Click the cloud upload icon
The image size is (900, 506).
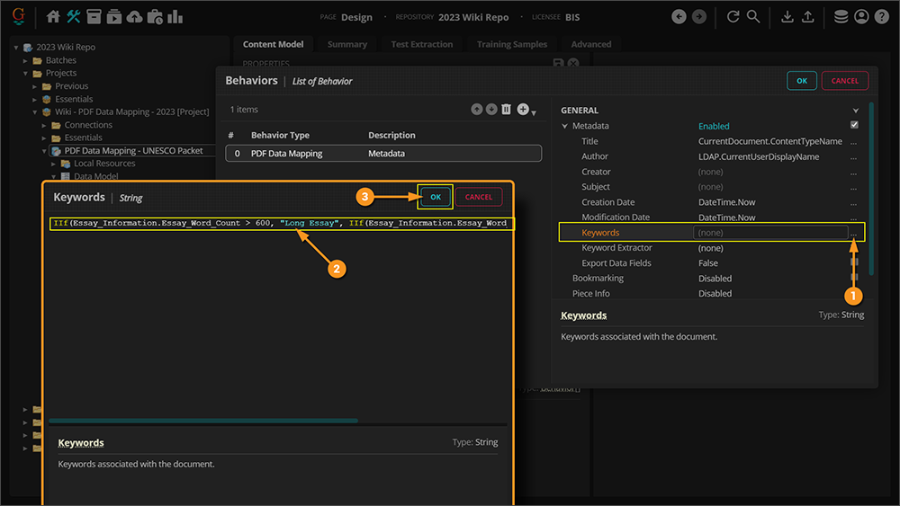click(x=134, y=16)
